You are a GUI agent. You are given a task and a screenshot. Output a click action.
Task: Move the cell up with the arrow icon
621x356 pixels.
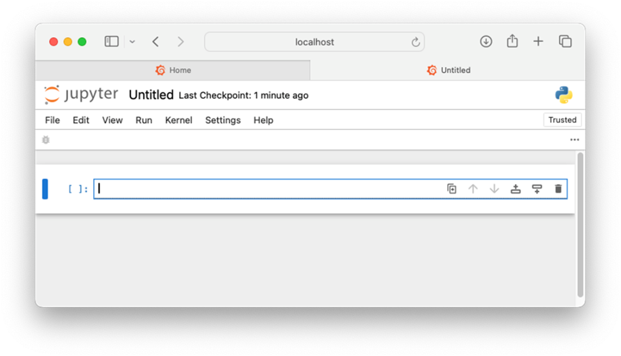[x=473, y=189]
